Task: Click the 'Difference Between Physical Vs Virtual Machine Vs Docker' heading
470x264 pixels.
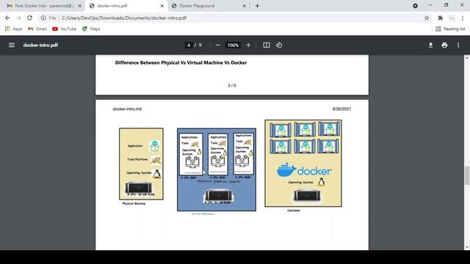Action: pos(181,62)
